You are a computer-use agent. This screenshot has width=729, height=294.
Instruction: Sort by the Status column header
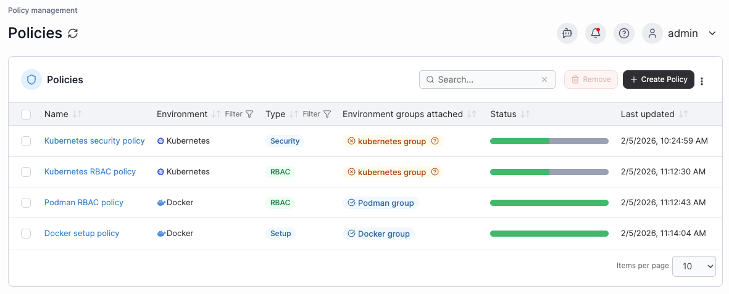(x=525, y=114)
